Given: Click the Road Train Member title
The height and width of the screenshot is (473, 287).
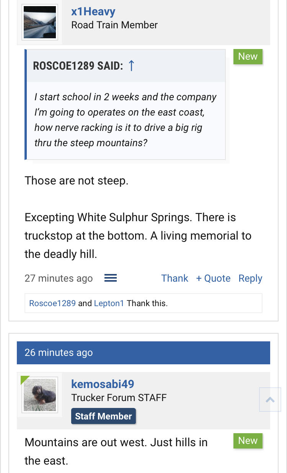Looking at the screenshot, I should point(114,25).
